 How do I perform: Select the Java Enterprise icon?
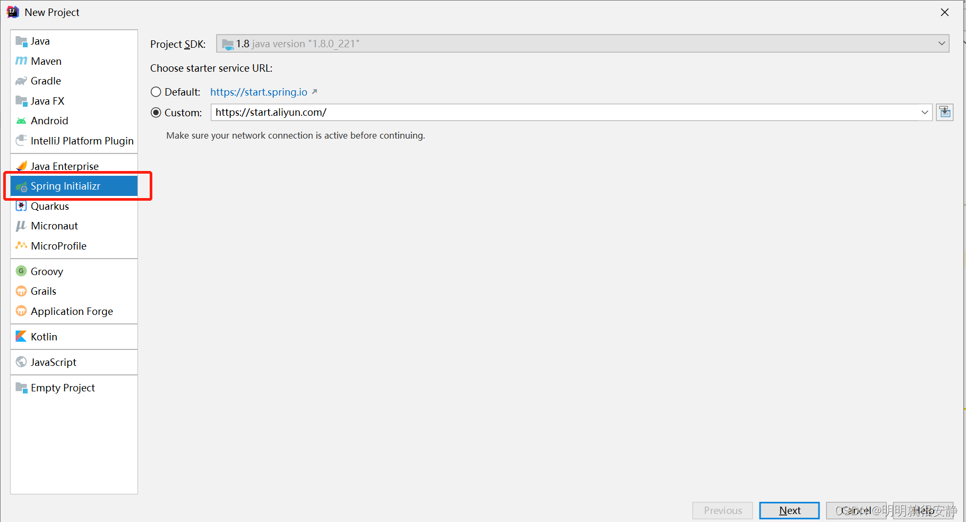coord(21,166)
